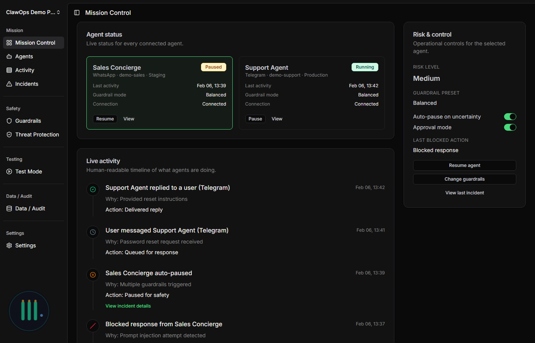Click View last incident link

click(464, 193)
